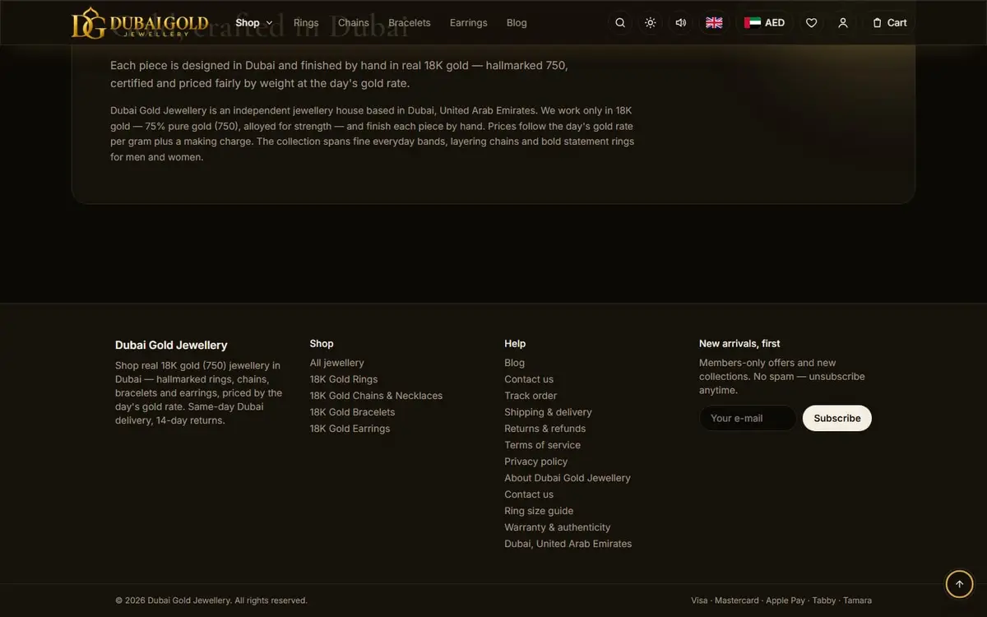The height and width of the screenshot is (617, 987).
Task: Open the Track order link
Action: [531, 396]
